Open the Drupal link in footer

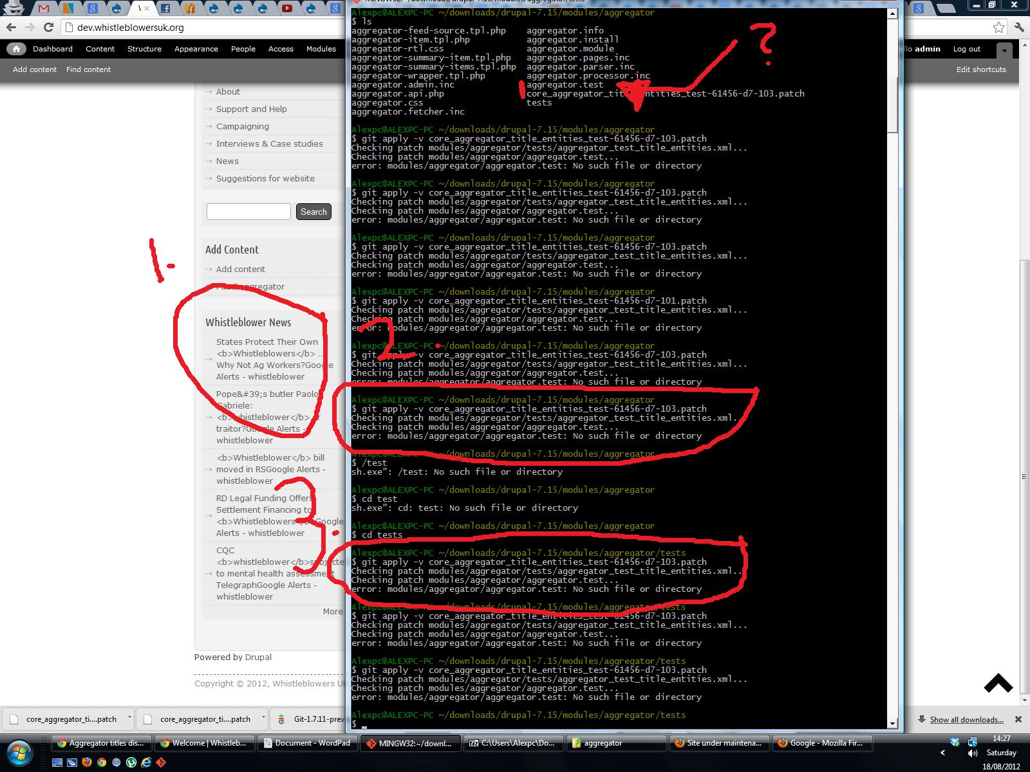[258, 657]
